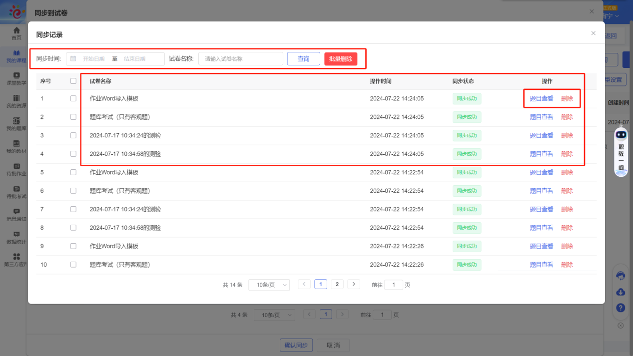Click 题目查看 link for row 3
The image size is (633, 356).
541,135
